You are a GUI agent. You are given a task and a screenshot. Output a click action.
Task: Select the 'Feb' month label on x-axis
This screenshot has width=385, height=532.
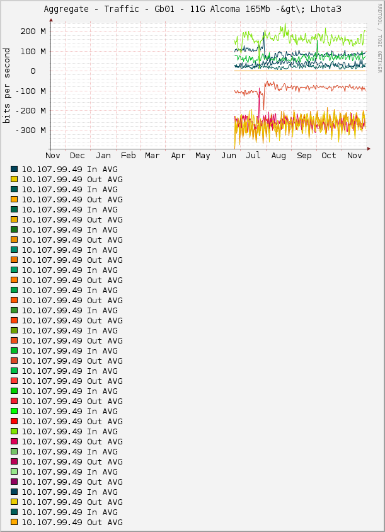[128, 156]
